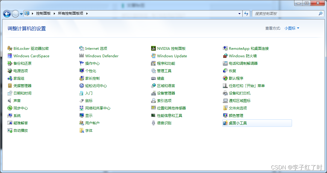This screenshot has width=327, height=173.
Task: Refresh the address bar with the refresh button
Action: click(246, 13)
